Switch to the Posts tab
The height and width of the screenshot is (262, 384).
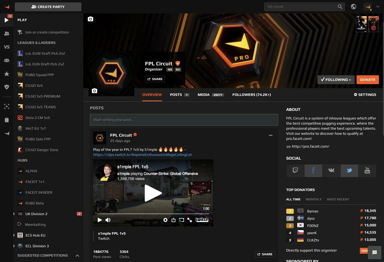tap(179, 95)
